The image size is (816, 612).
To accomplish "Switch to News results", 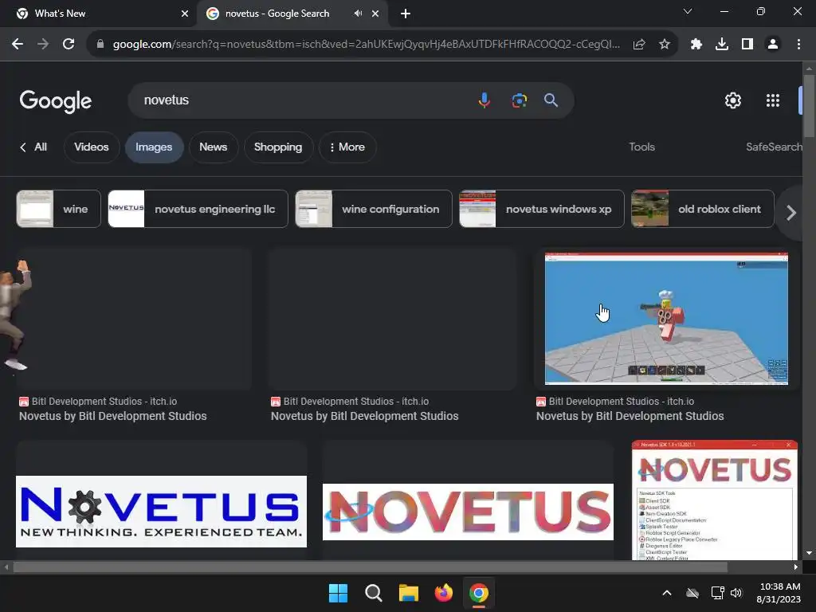I will 214,147.
